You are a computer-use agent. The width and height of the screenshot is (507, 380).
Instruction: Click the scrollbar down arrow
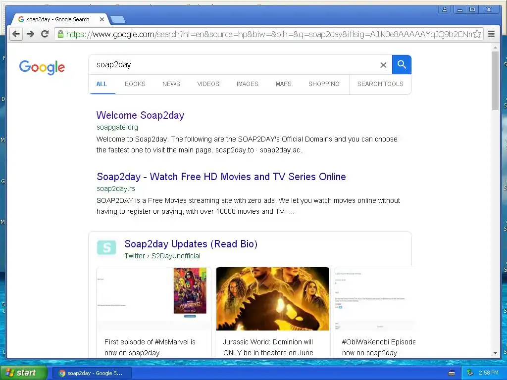pyautogui.click(x=495, y=353)
